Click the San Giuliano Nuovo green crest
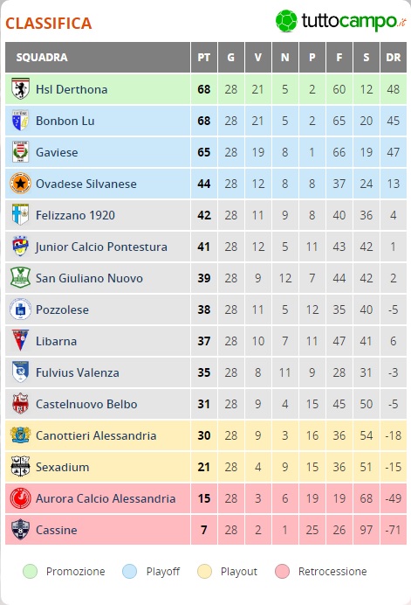 20,278
